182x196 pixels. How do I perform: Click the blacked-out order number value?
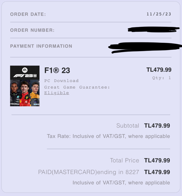click(x=153, y=30)
